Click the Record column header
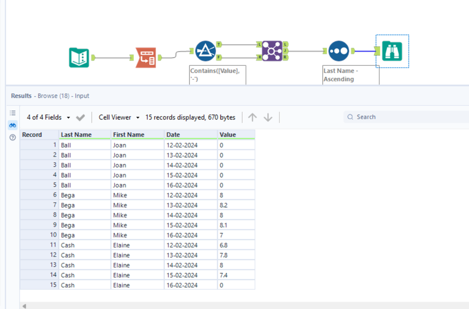Screen dimensions: 469x309 [39, 135]
